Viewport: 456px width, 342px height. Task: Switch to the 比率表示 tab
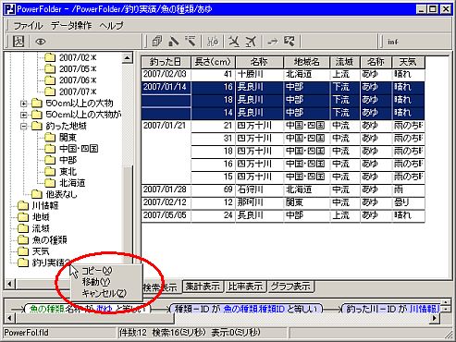(x=245, y=287)
